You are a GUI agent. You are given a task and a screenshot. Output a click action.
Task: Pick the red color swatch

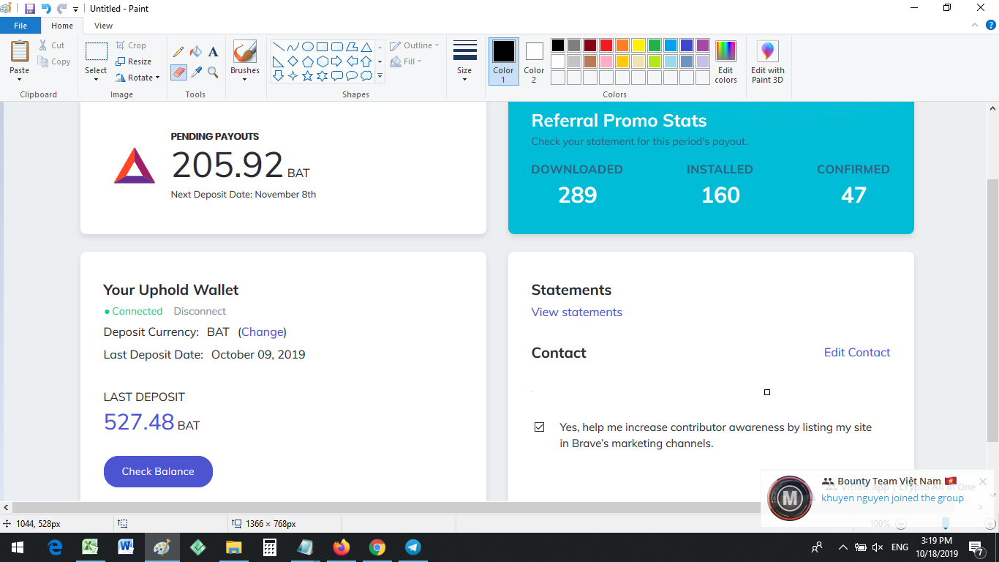pos(606,45)
